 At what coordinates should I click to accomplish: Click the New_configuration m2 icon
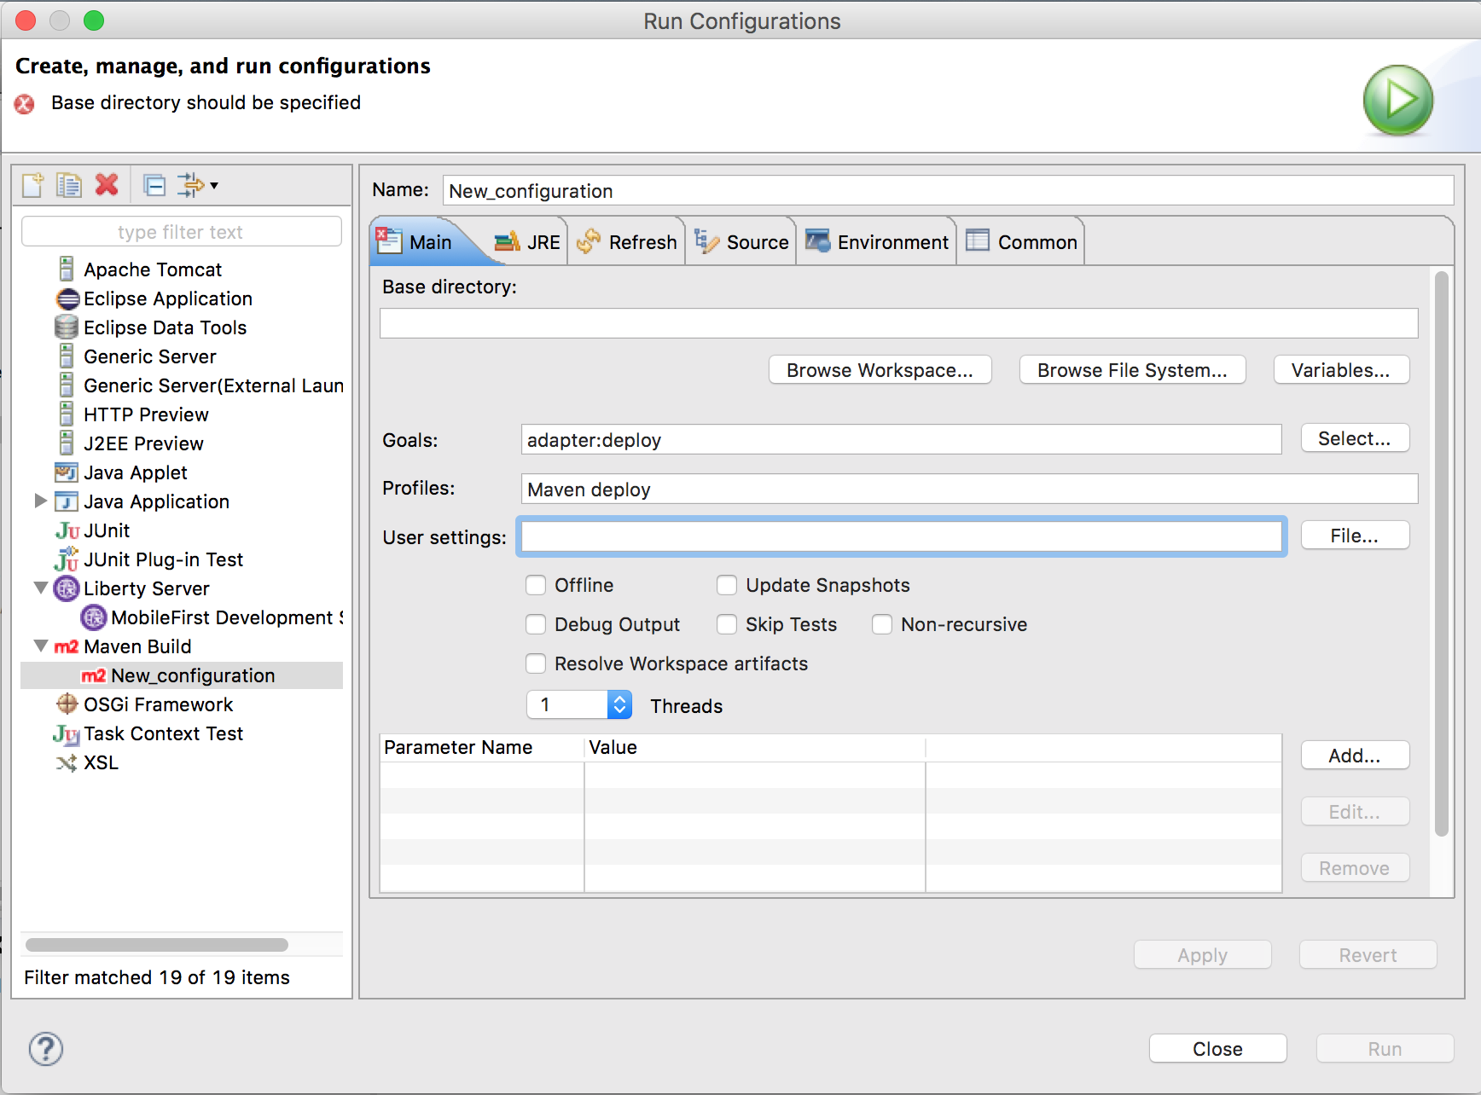click(x=94, y=675)
